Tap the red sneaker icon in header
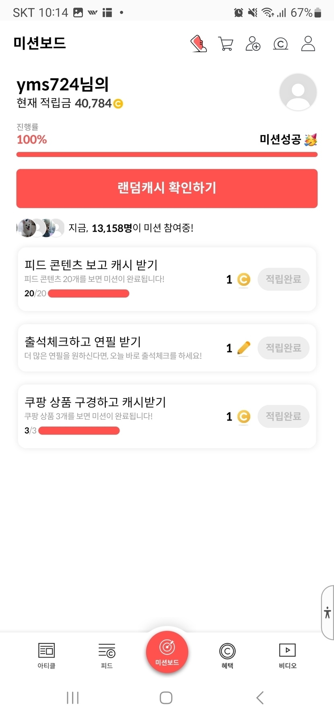 point(198,44)
